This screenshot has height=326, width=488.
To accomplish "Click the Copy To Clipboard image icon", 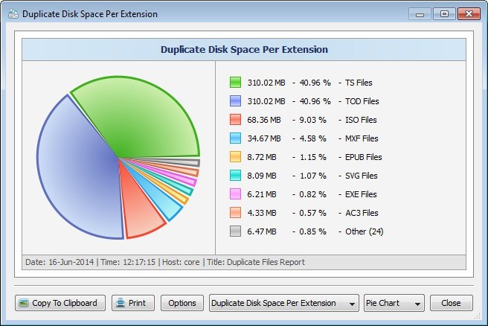I will (24, 303).
